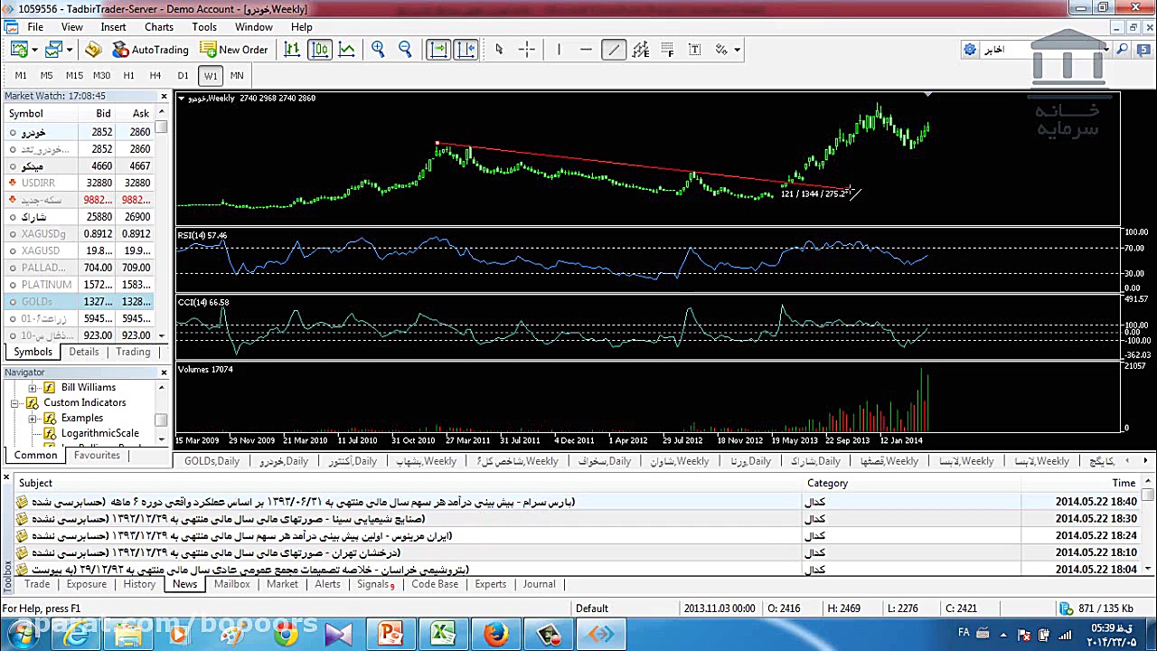Image resolution: width=1157 pixels, height=651 pixels.
Task: Switch chart to line chart mode
Action: point(347,50)
